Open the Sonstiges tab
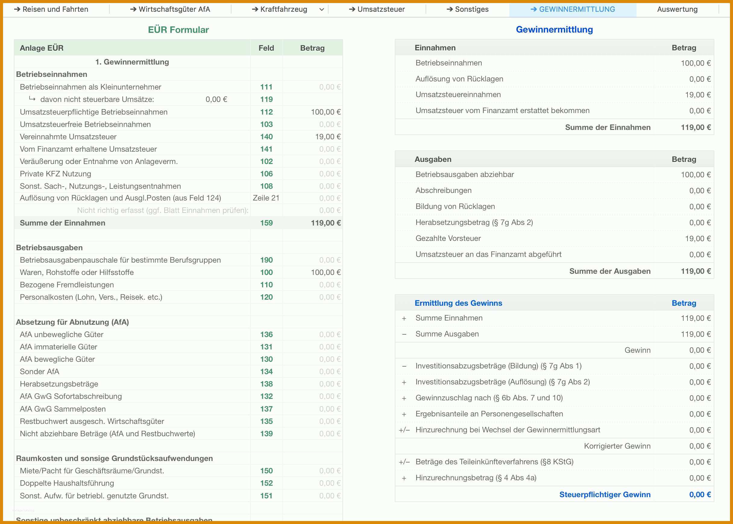733x524 pixels. click(x=467, y=9)
